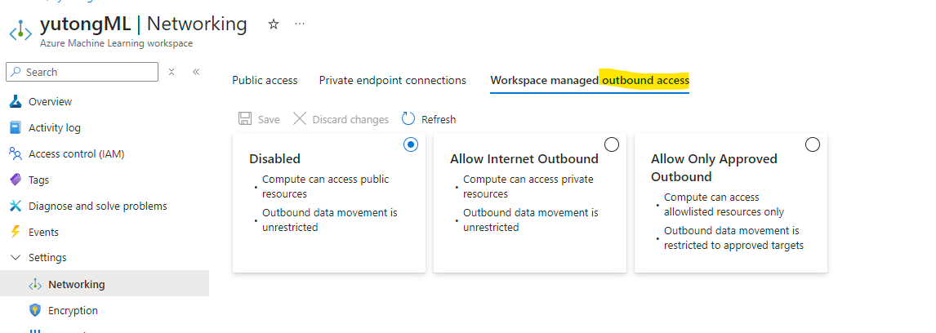Click the Activity log book icon
The width and height of the screenshot is (936, 333).
point(16,127)
